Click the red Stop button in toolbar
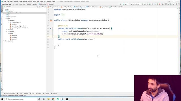 point(160,4)
